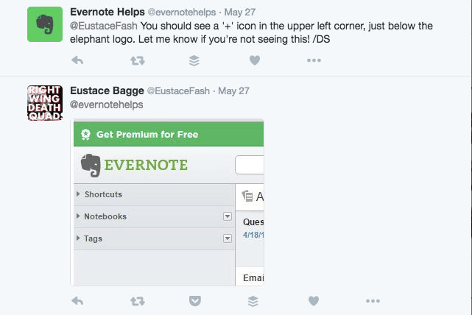
Task: Like the Evernote Helps tweet
Action: (255, 60)
